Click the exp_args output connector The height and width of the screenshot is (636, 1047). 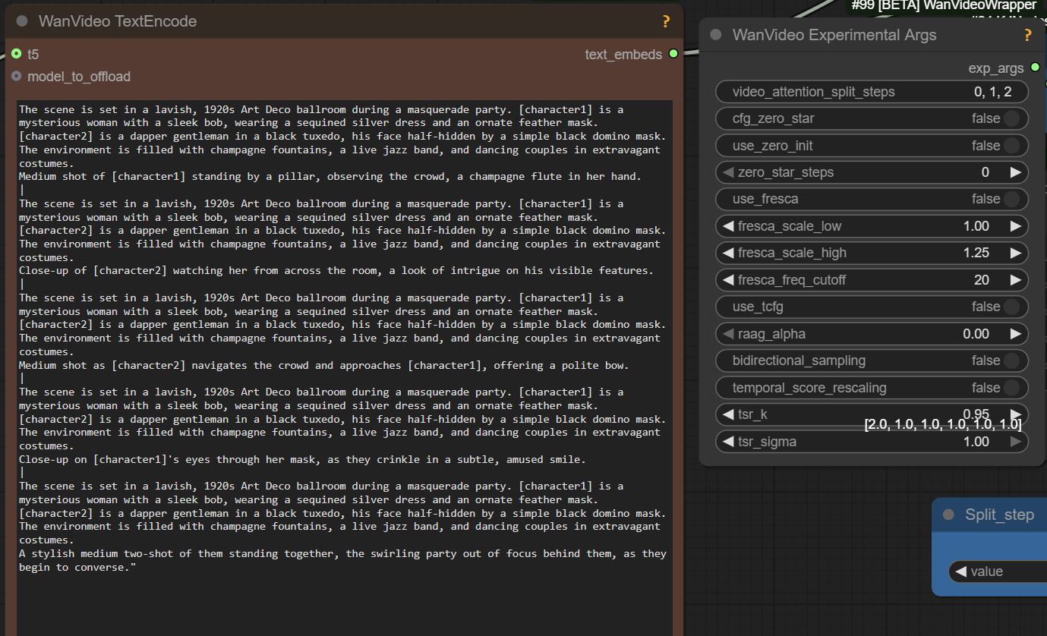1035,68
